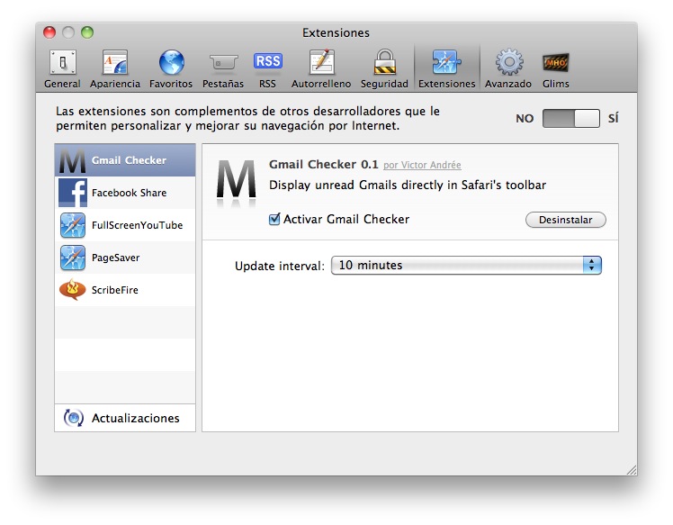
Task: Click the Update interval label
Action: click(280, 266)
